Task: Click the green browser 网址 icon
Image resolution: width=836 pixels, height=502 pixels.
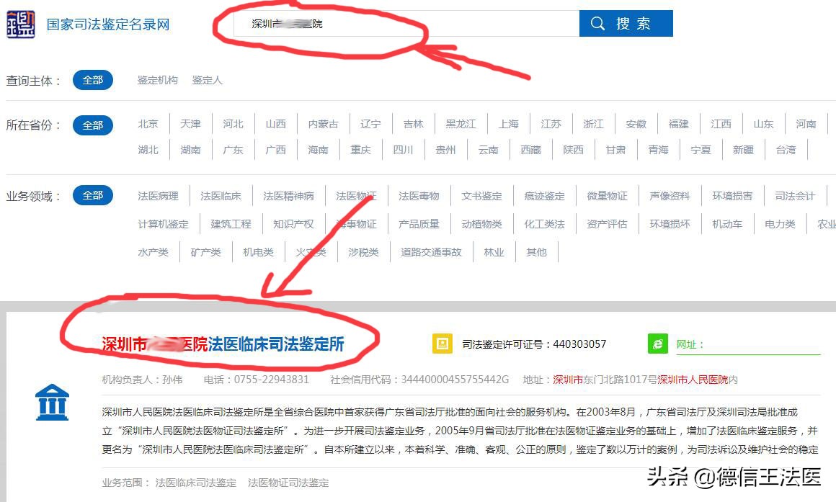Action: pyautogui.click(x=657, y=344)
